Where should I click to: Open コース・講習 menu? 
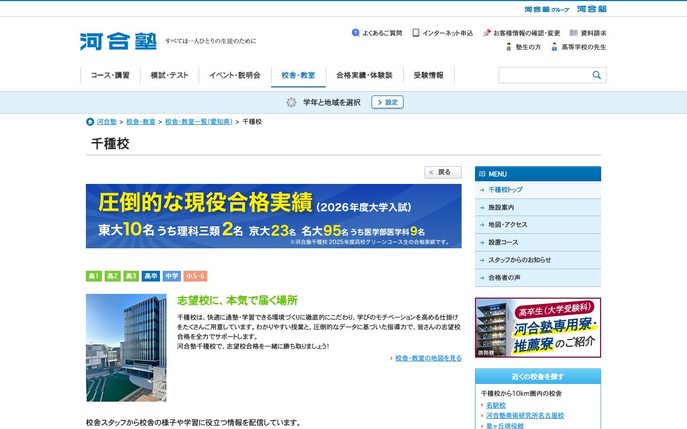[x=110, y=75]
